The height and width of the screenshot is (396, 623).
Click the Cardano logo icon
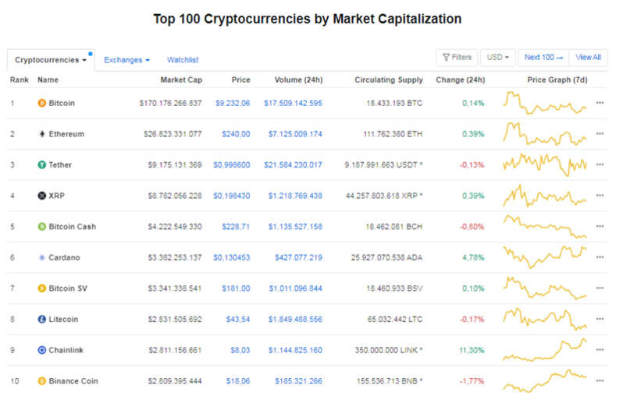pyautogui.click(x=42, y=257)
